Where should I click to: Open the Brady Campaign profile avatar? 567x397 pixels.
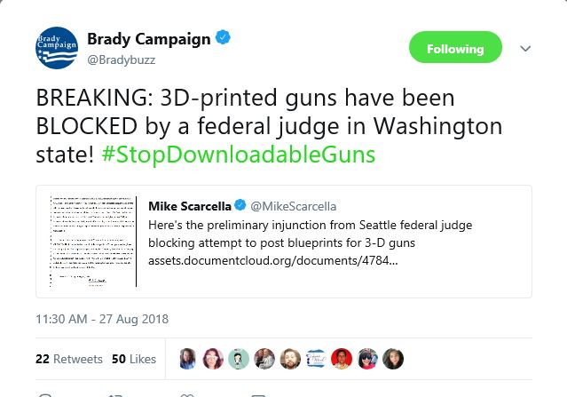tap(57, 48)
